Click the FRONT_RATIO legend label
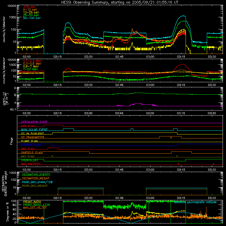Screen dimensions: 226x226 [32, 202]
